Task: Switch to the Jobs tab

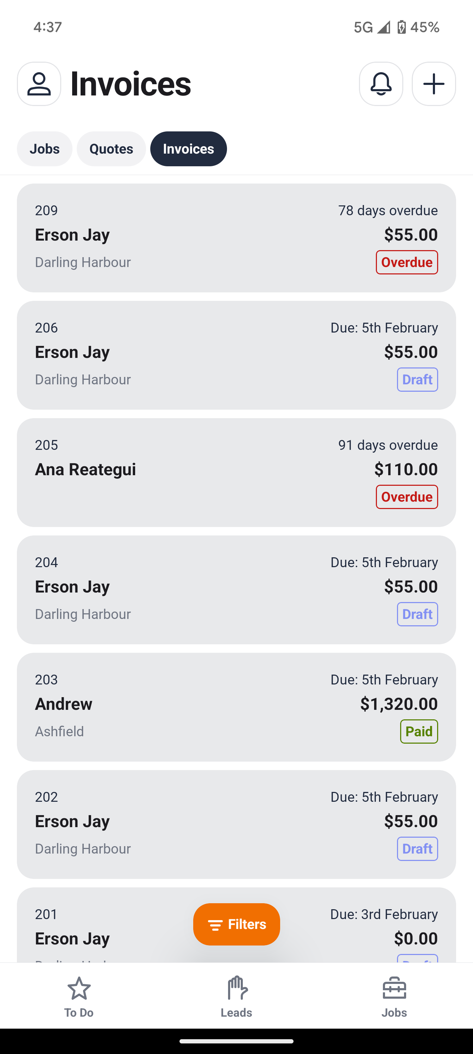Action: pos(45,149)
